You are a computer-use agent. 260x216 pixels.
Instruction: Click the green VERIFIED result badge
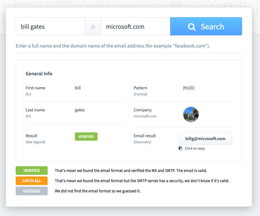tap(86, 137)
